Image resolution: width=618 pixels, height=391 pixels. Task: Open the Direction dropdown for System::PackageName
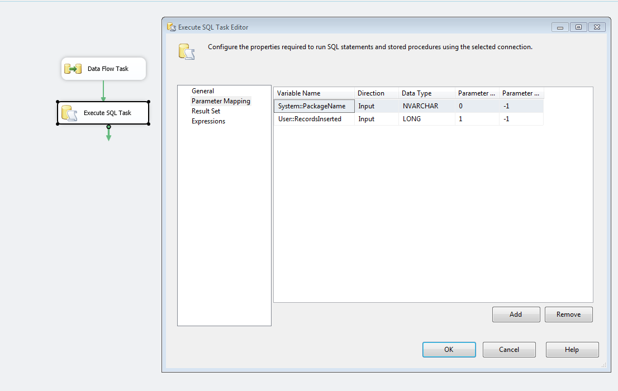click(x=376, y=106)
